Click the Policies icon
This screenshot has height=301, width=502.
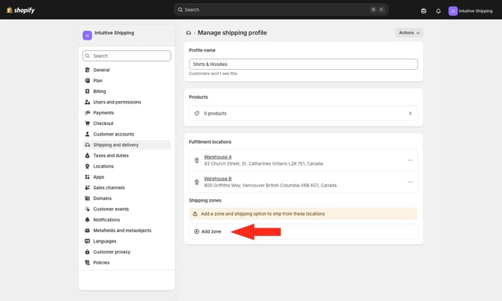[x=87, y=263]
